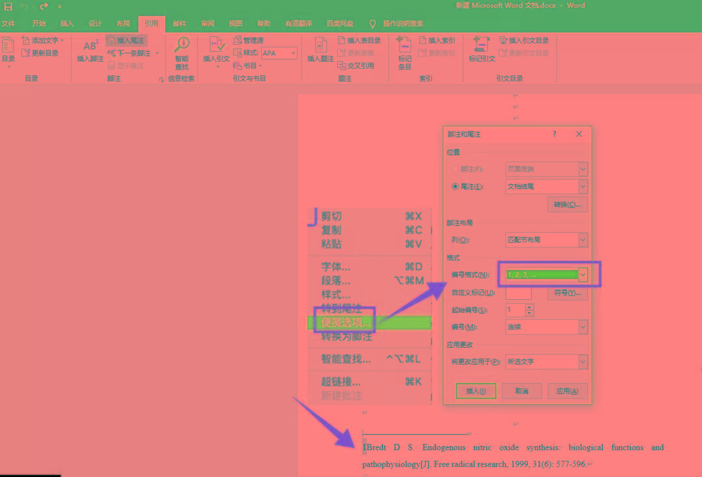
Task: Click 插入表目录 in the ribbon
Action: click(x=359, y=40)
